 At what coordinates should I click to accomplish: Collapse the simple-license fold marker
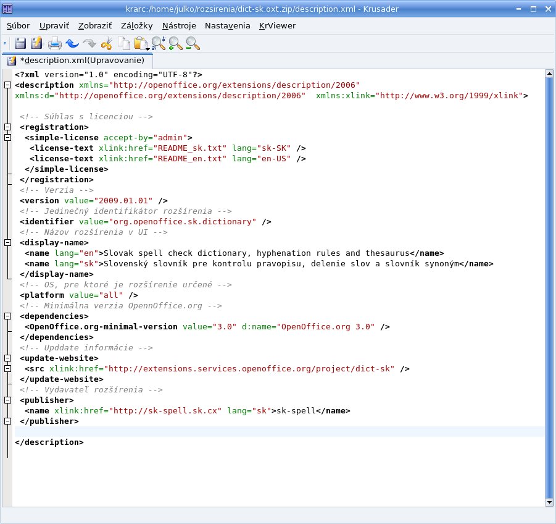tap(7, 138)
